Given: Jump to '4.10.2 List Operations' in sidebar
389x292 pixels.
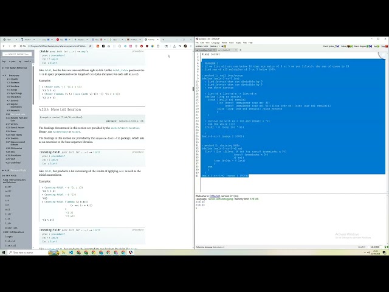Looking at the screenshot, I should coord(13,232).
